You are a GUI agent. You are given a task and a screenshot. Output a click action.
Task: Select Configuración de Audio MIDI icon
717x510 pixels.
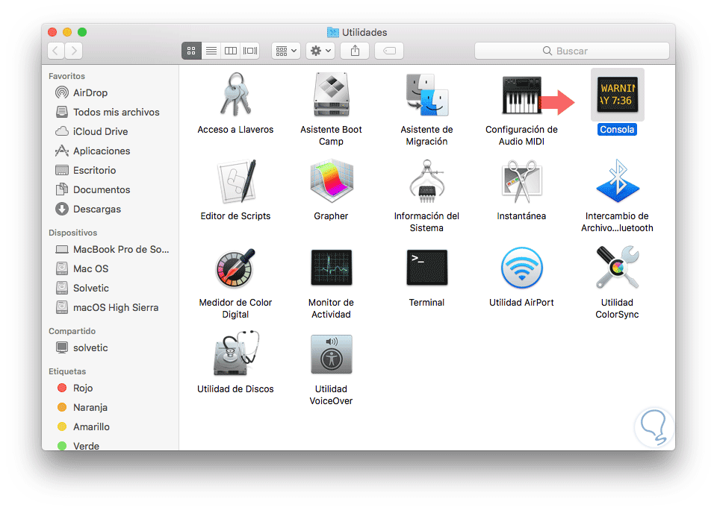[x=522, y=95]
